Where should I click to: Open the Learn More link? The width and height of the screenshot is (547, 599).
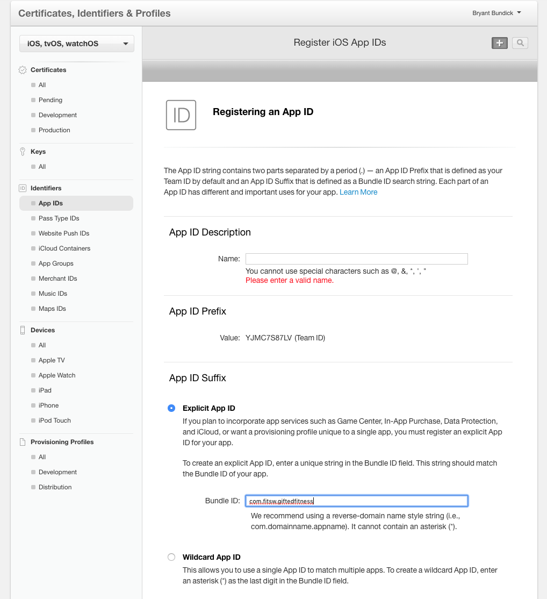click(x=358, y=192)
